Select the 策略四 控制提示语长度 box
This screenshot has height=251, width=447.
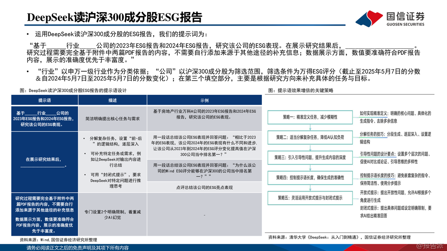tap(310, 177)
